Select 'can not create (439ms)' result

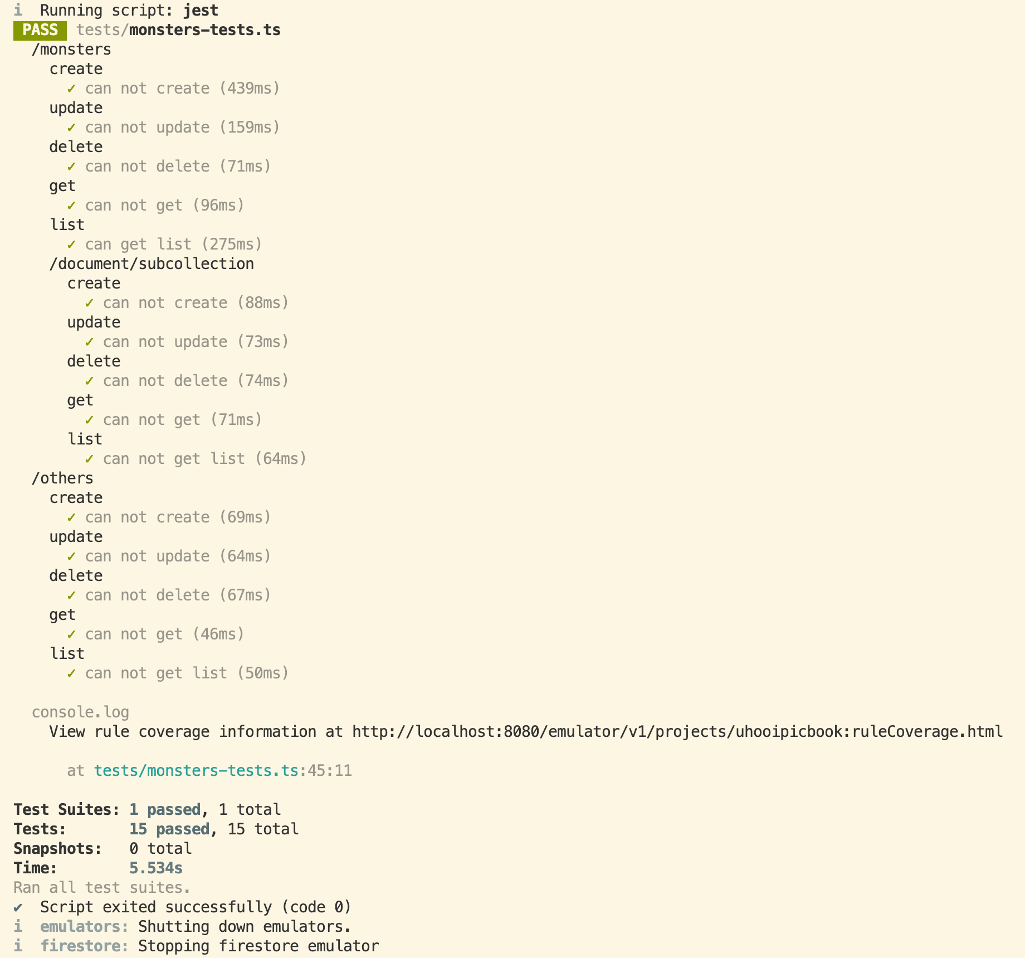pos(183,89)
